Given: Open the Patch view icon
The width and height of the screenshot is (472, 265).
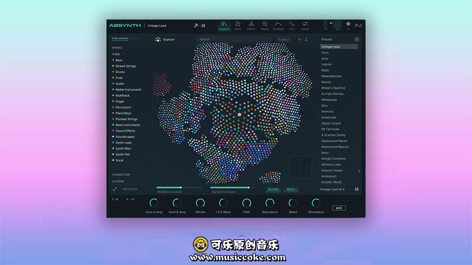Looking at the screenshot, I should (x=238, y=25).
